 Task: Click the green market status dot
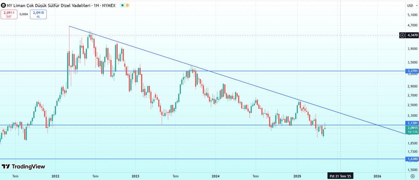pos(122,5)
